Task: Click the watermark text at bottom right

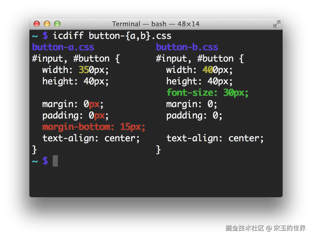Action: (x=266, y=228)
